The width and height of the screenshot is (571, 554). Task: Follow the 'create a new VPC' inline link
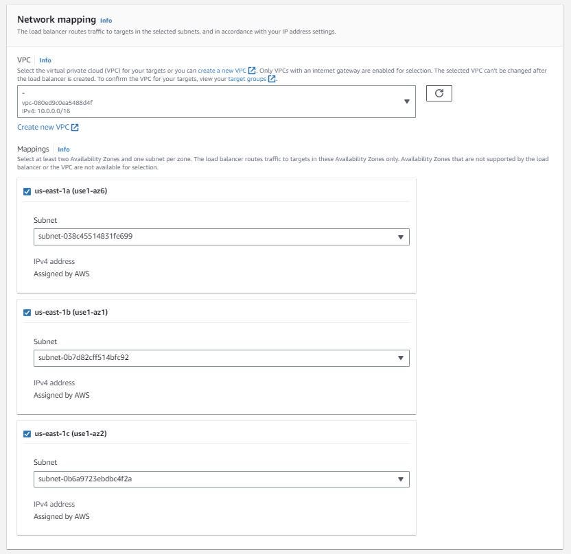point(222,71)
